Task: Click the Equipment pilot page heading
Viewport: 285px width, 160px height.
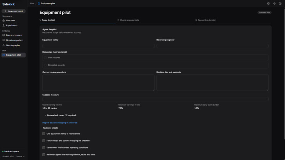Action: click(55, 12)
